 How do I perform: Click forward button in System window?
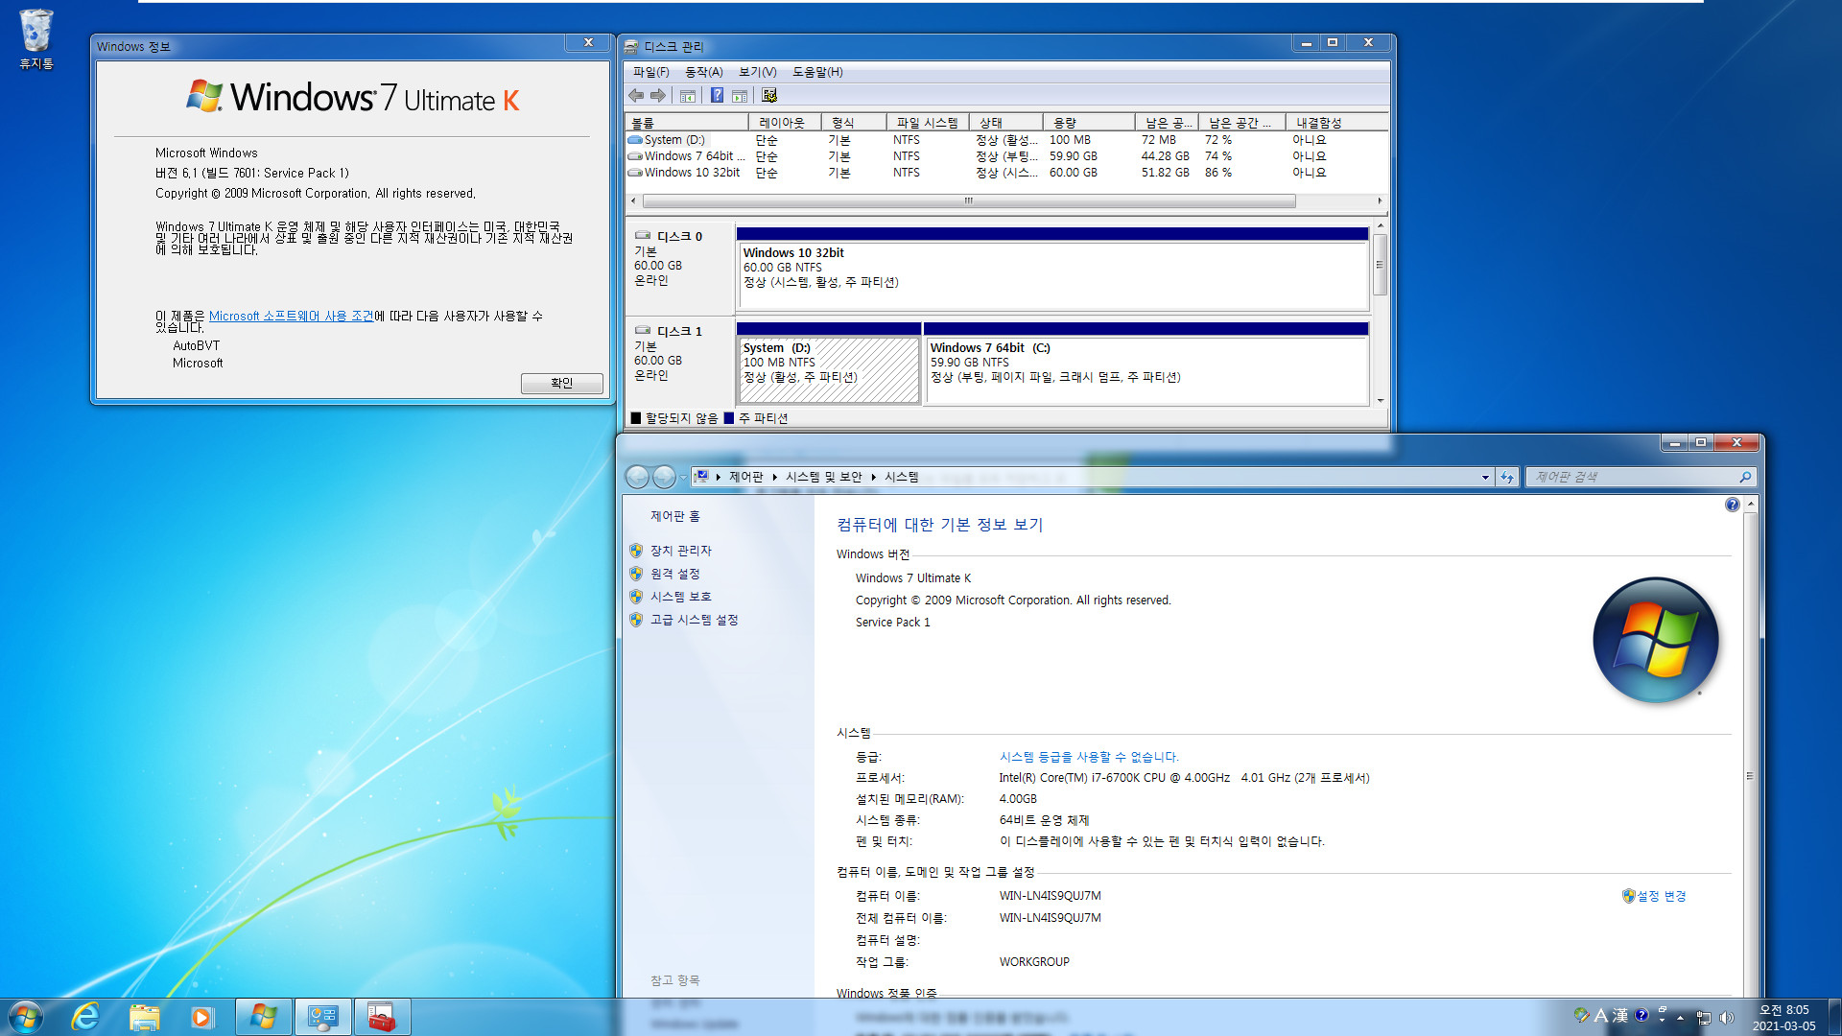point(664,477)
